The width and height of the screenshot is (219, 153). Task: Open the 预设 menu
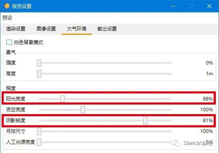pyautogui.click(x=7, y=18)
